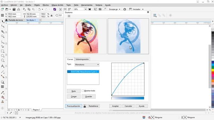The image size is (214, 120).
Task: Select the Shape edit tool
Action: coord(2,26)
